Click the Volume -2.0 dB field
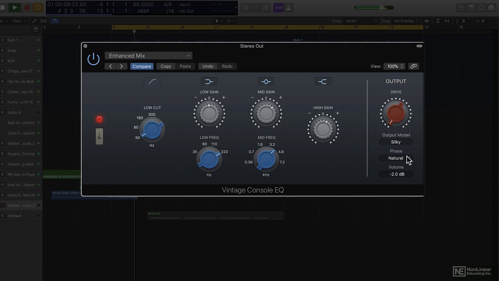This screenshot has width=499, height=281. point(396,174)
